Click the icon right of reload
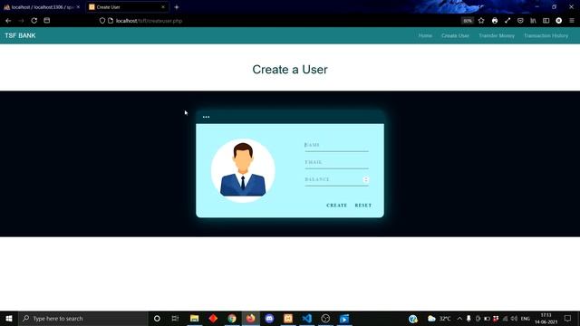 47,21
